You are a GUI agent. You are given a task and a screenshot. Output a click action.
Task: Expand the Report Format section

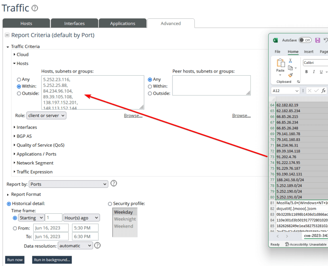[x=8, y=195]
